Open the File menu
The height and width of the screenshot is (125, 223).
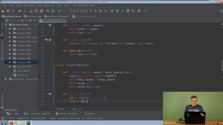tap(3, 6)
